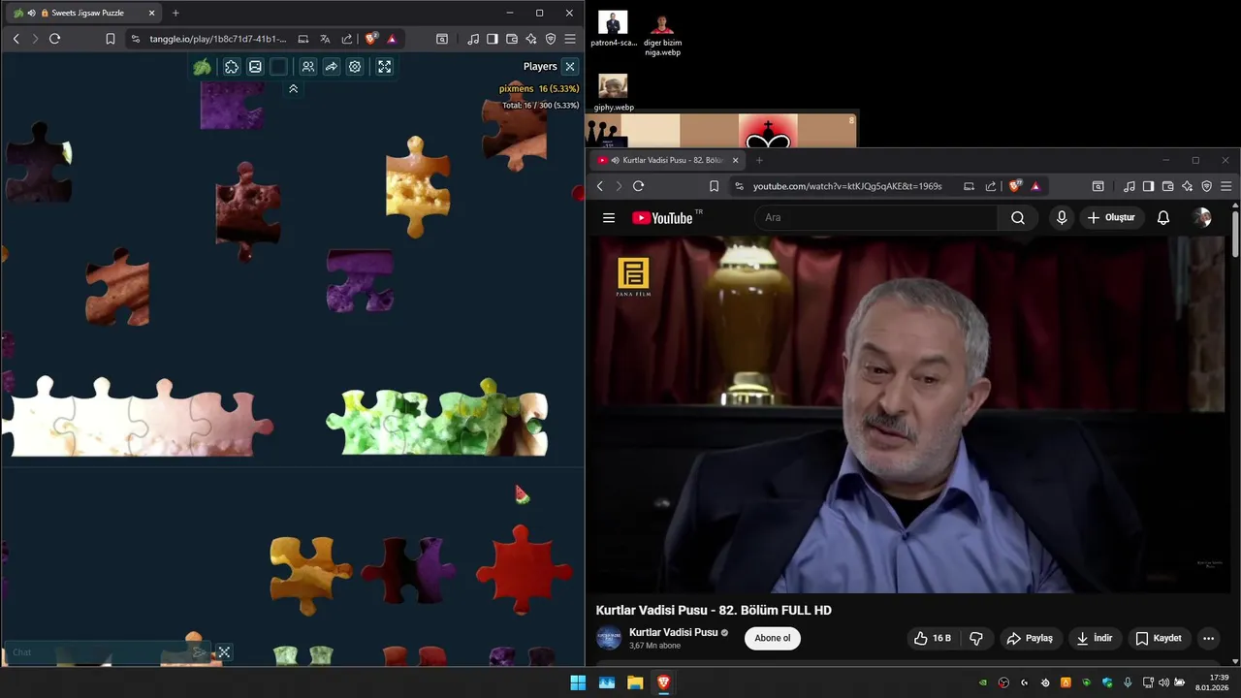This screenshot has height=698, width=1241.
Task: Open Brave Wallet in Tanggle window
Action: pyautogui.click(x=512, y=39)
